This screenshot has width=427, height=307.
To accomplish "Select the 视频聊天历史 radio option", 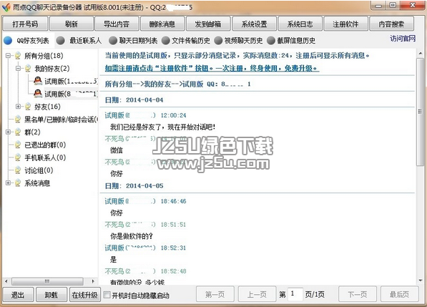I will click(218, 41).
